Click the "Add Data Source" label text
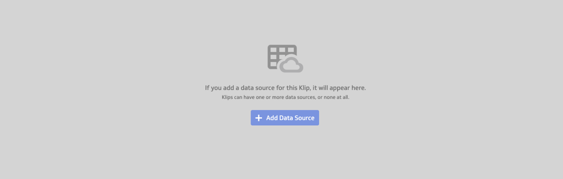Image resolution: width=563 pixels, height=179 pixels. tap(290, 118)
